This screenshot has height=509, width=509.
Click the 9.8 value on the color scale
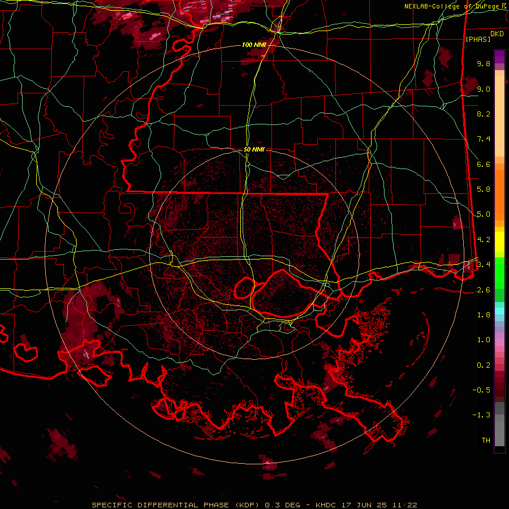(484, 63)
